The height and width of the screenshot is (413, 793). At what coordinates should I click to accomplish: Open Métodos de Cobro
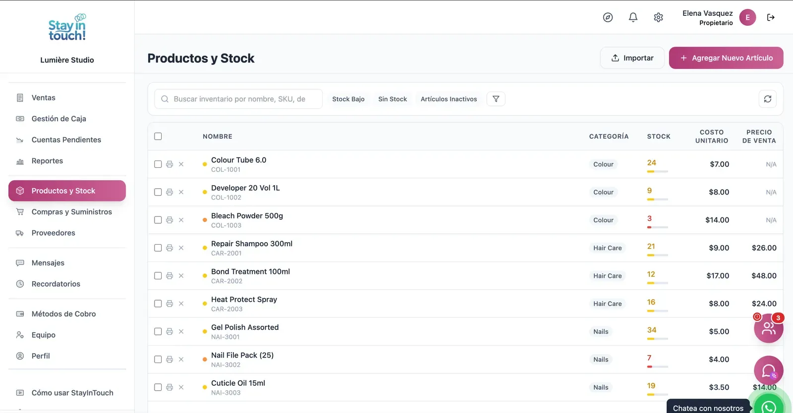coord(67,314)
